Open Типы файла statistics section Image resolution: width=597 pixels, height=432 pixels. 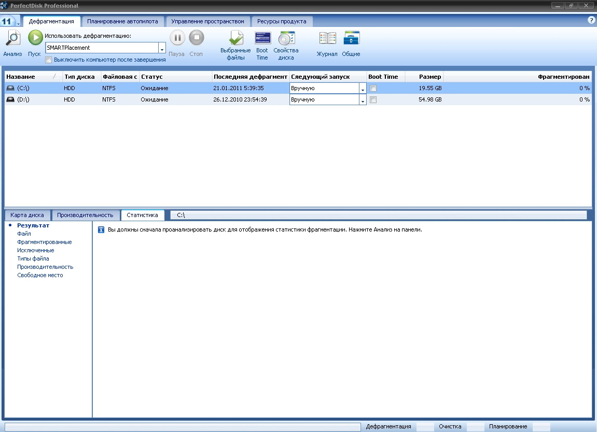(x=33, y=258)
